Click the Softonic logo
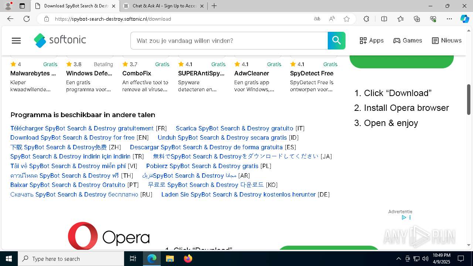The image size is (473, 266). [60, 40]
